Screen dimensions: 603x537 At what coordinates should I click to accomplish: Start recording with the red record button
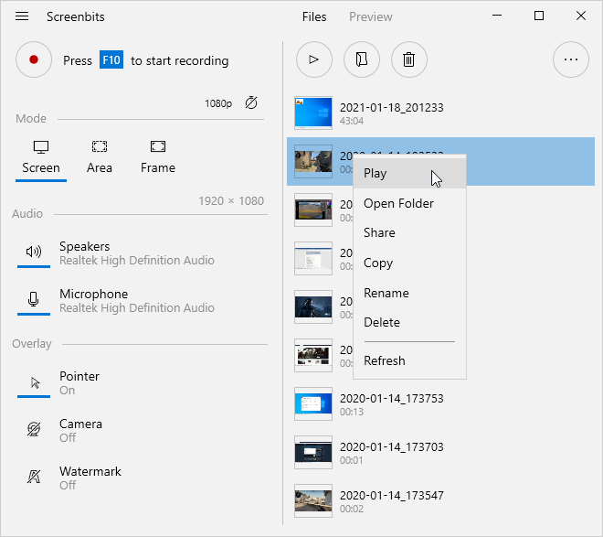(34, 59)
